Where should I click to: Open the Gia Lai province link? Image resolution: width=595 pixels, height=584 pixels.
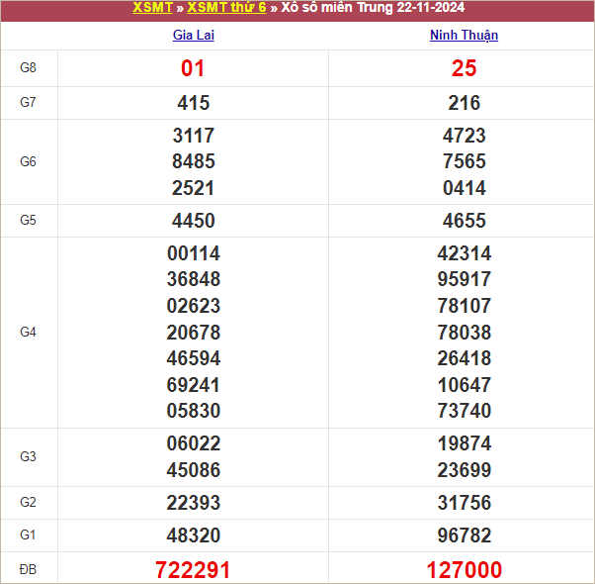pyautogui.click(x=193, y=36)
